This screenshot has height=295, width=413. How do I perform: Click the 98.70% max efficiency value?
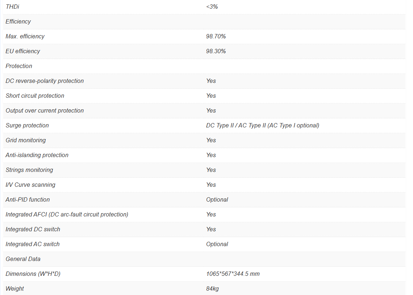(216, 36)
